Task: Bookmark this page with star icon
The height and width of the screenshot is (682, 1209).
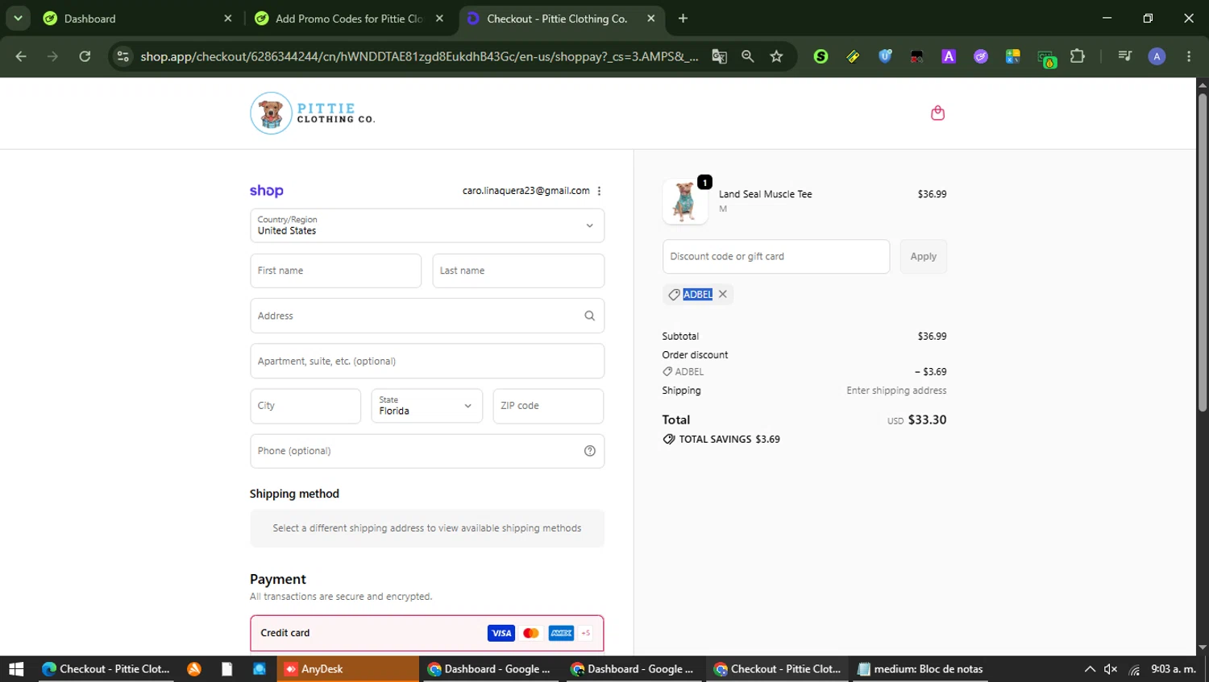Action: (x=776, y=56)
